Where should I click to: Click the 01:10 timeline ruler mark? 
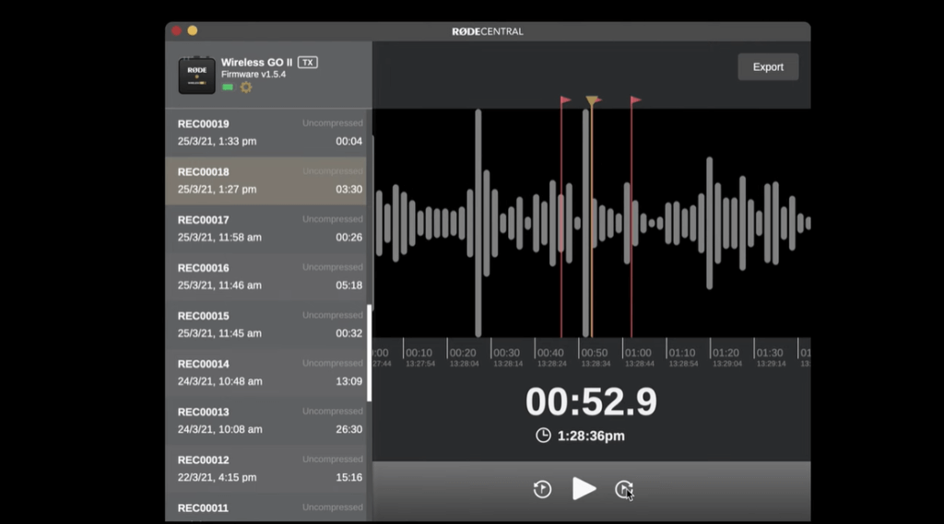(682, 353)
